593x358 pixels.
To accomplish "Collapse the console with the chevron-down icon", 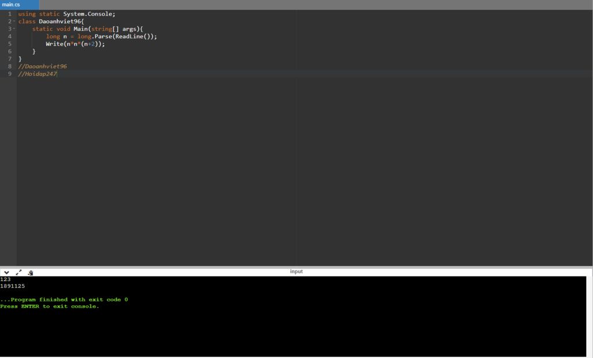I will pyautogui.click(x=6, y=272).
